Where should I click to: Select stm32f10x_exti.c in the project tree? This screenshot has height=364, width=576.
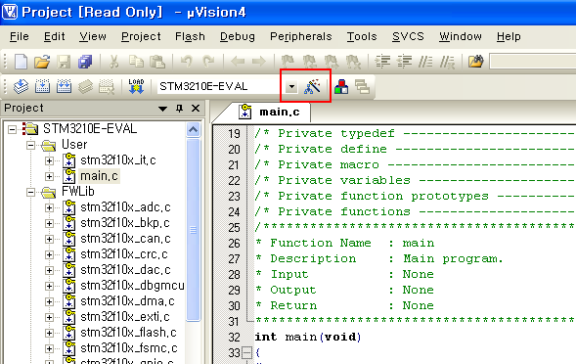[x=125, y=317]
